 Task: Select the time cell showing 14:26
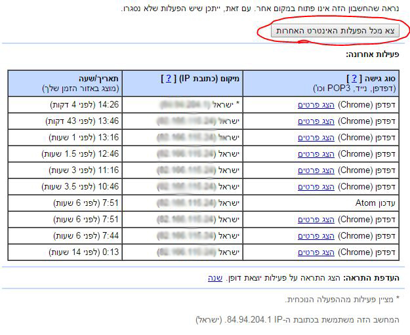(x=65, y=105)
